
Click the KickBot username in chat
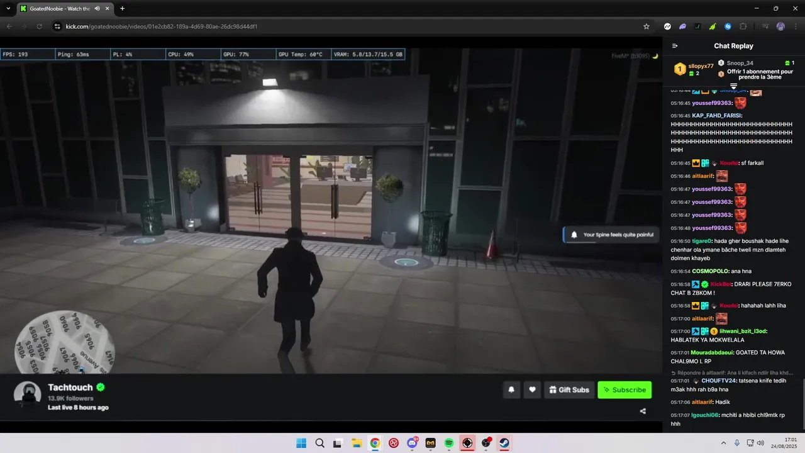721,284
